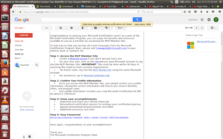Viewport: 223px width, 139px height.
Task: Open LibreOffice Calc from launcher
Action: [x=5, y=45]
